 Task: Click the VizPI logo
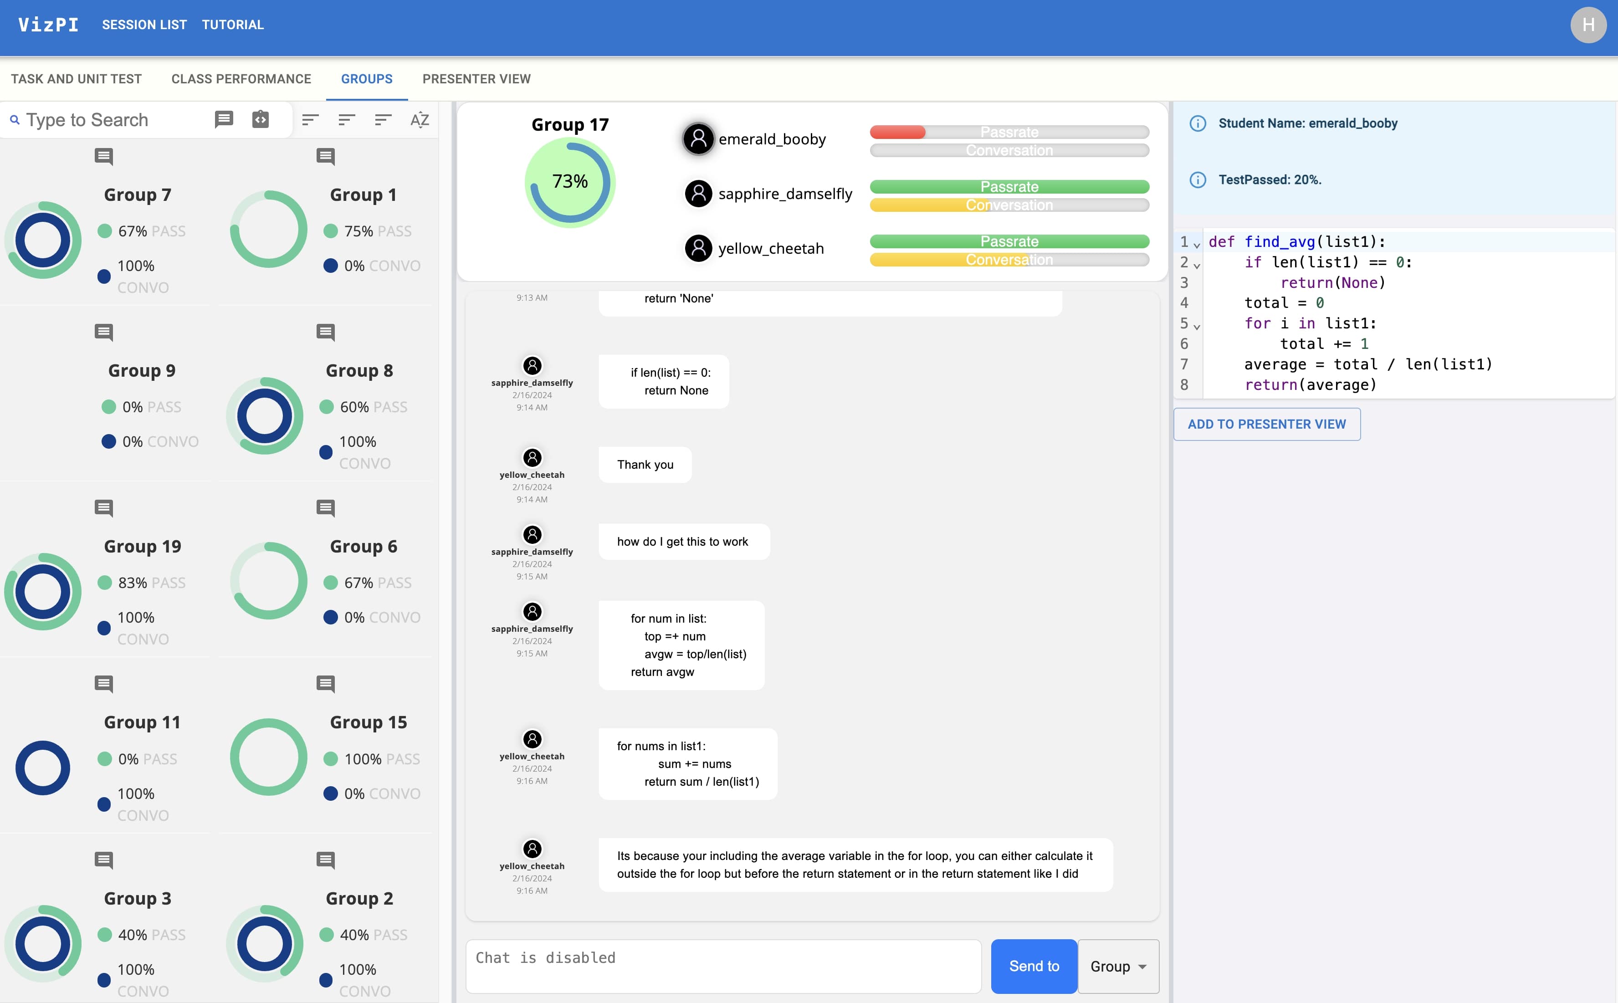[48, 25]
